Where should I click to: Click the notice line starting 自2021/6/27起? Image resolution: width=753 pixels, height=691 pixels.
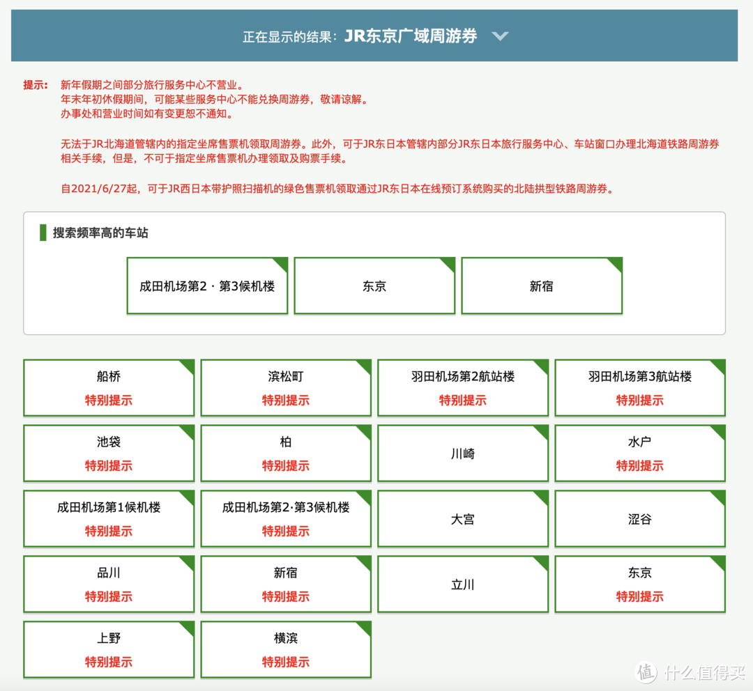[x=338, y=189]
